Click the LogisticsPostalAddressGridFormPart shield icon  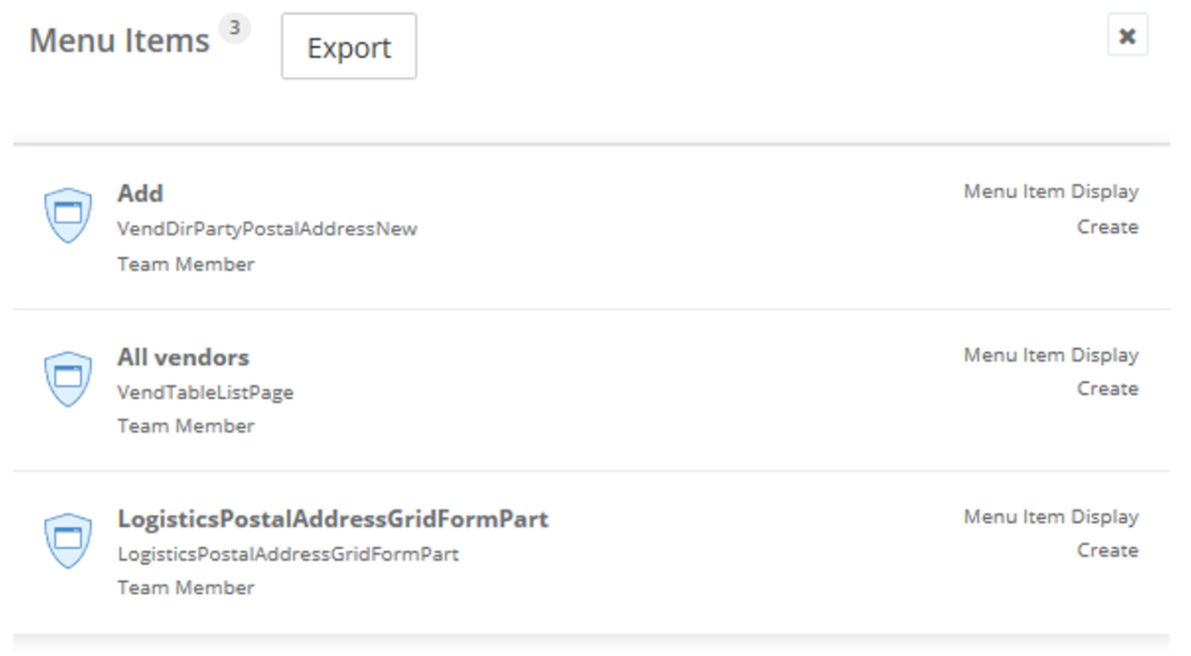[69, 541]
